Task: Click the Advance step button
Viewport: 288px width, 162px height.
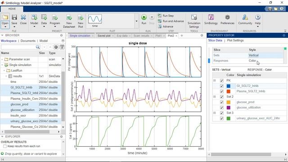Action: (x=166, y=27)
